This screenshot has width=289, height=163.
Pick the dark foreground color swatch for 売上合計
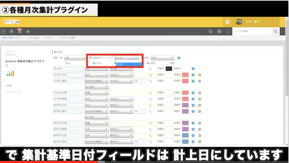click(x=169, y=69)
